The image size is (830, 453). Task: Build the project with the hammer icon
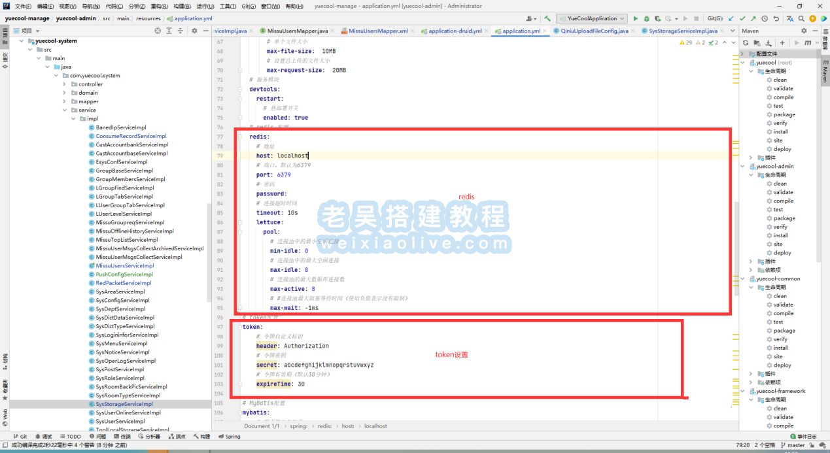coord(547,19)
